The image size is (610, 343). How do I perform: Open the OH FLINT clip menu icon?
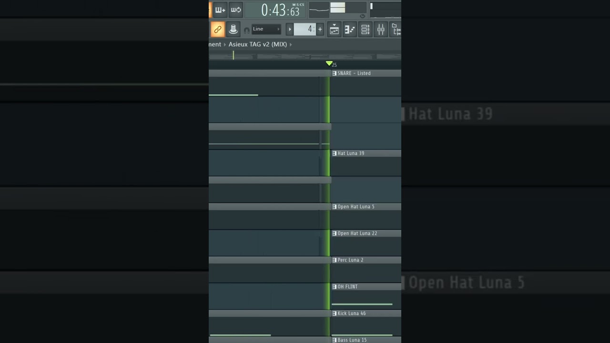pyautogui.click(x=334, y=287)
